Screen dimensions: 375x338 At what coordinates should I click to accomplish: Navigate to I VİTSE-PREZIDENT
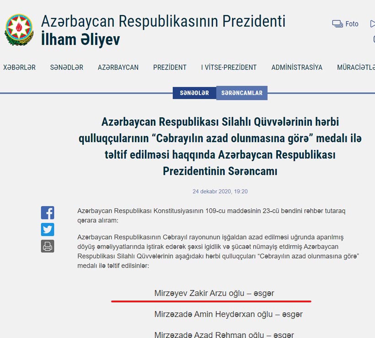(x=229, y=67)
